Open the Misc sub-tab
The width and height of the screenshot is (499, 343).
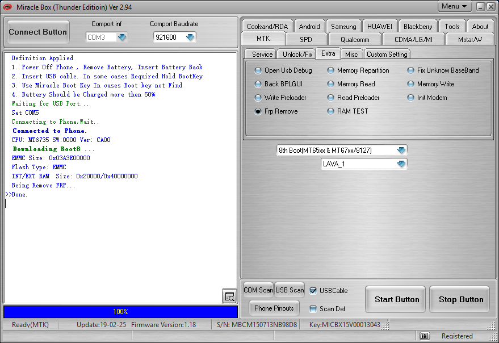(351, 55)
